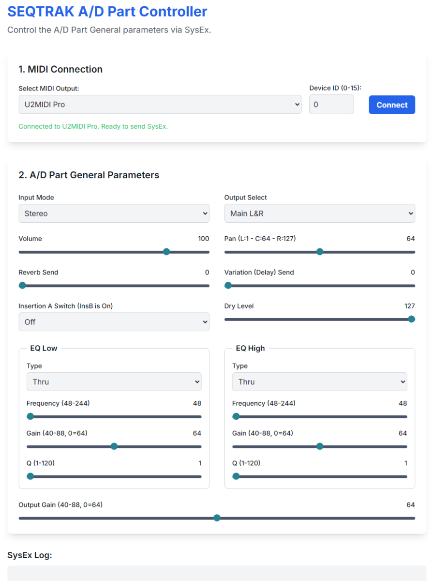This screenshot has height=581, width=433.
Task: Click the EQ High Frequency slider handle
Action: click(x=236, y=416)
